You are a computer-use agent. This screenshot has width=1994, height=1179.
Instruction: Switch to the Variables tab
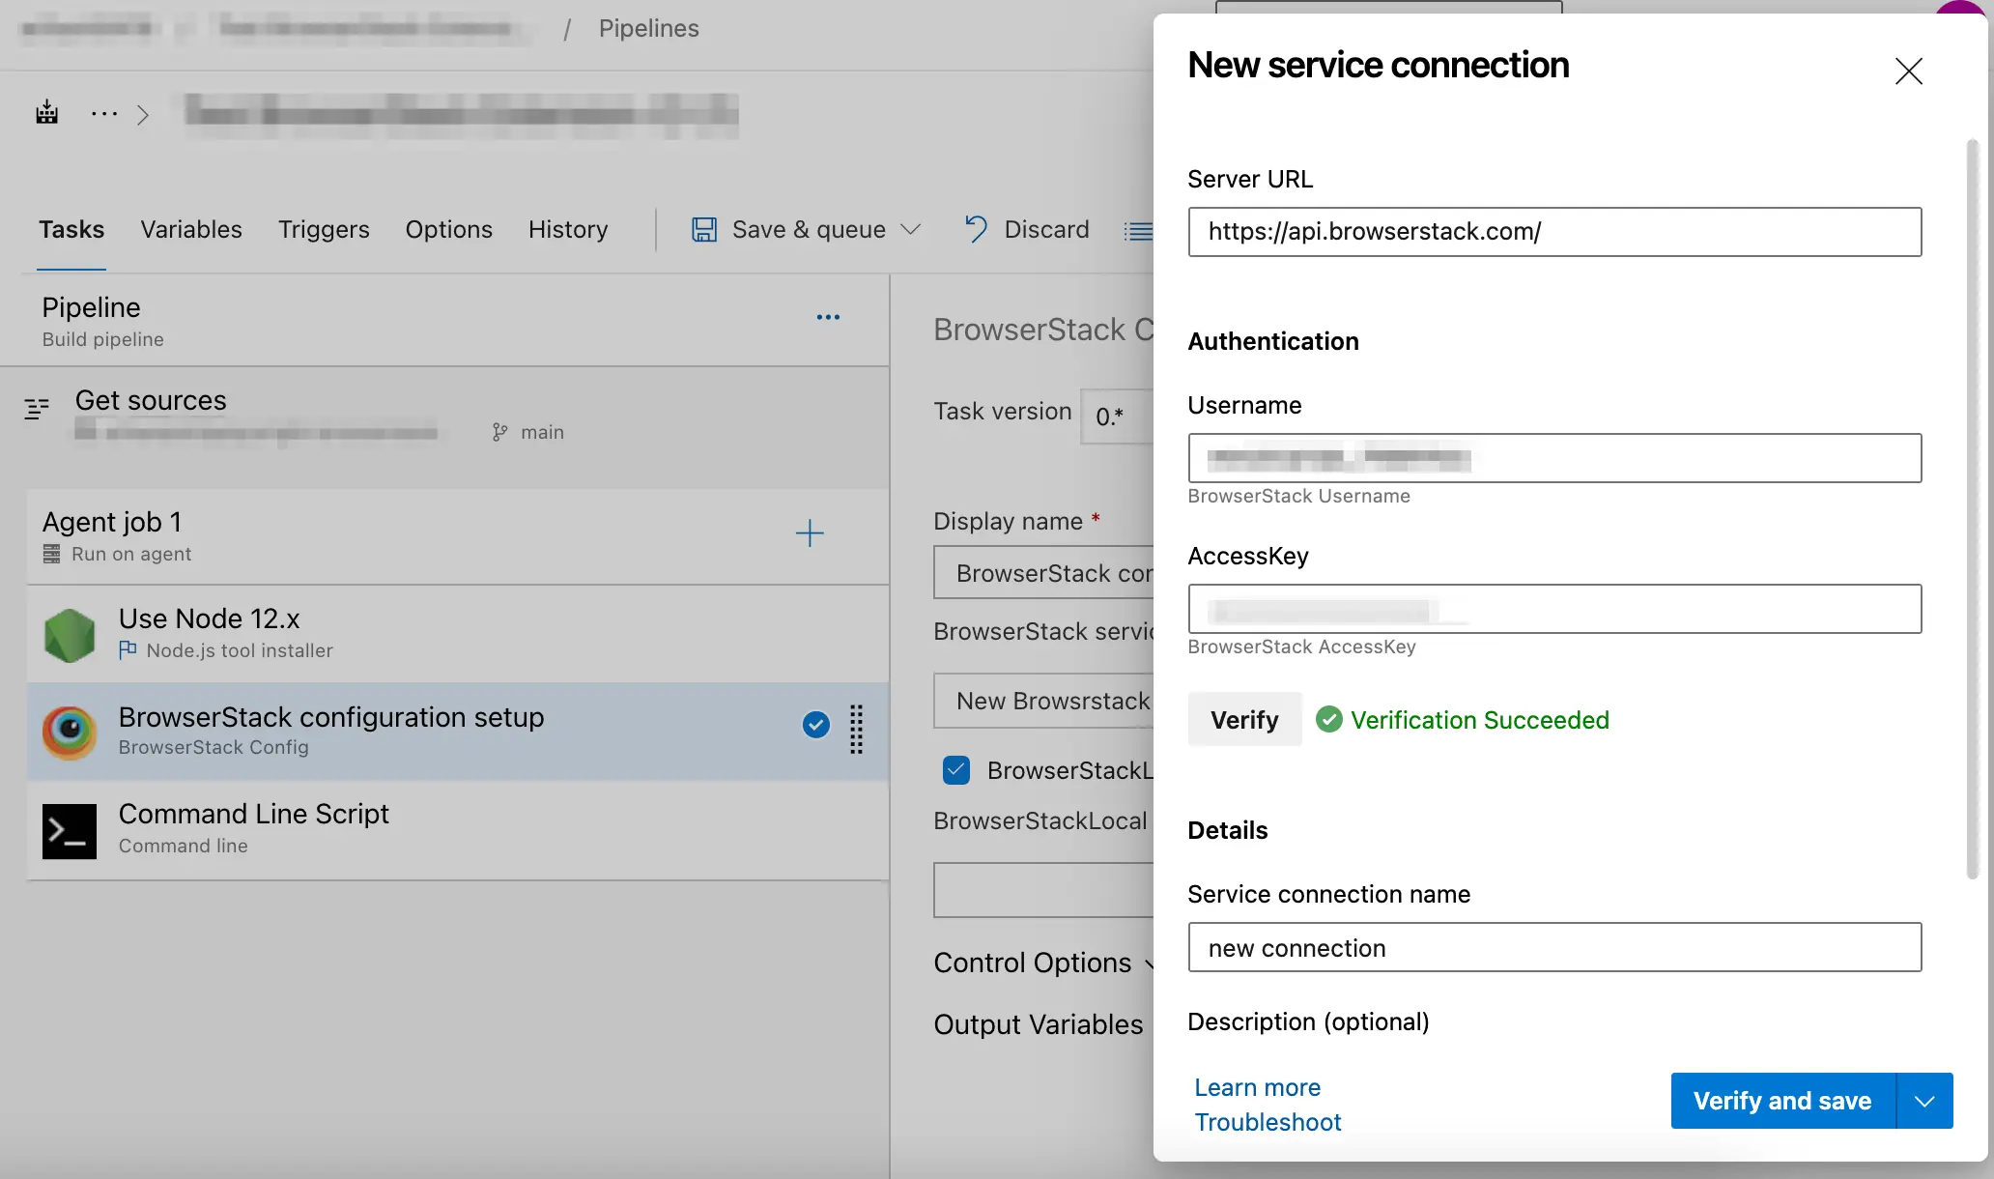tap(191, 229)
